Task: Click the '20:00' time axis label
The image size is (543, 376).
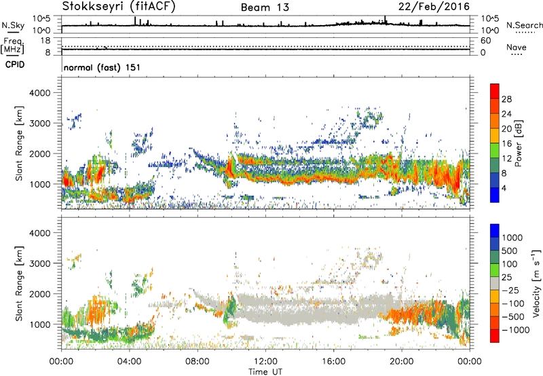Action: click(x=402, y=362)
